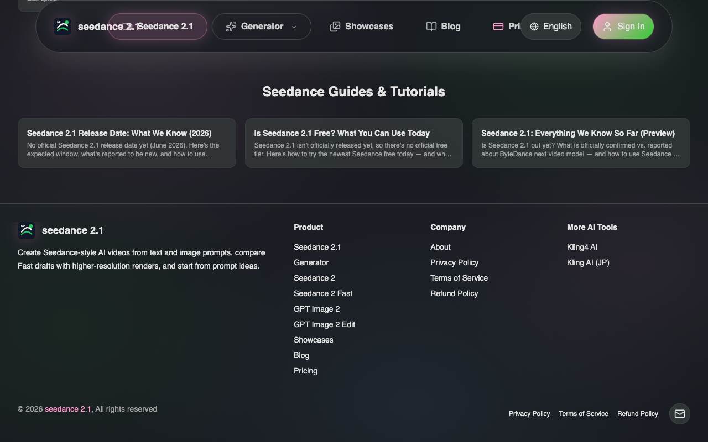Open the English language selector
The width and height of the screenshot is (708, 442).
(x=551, y=27)
